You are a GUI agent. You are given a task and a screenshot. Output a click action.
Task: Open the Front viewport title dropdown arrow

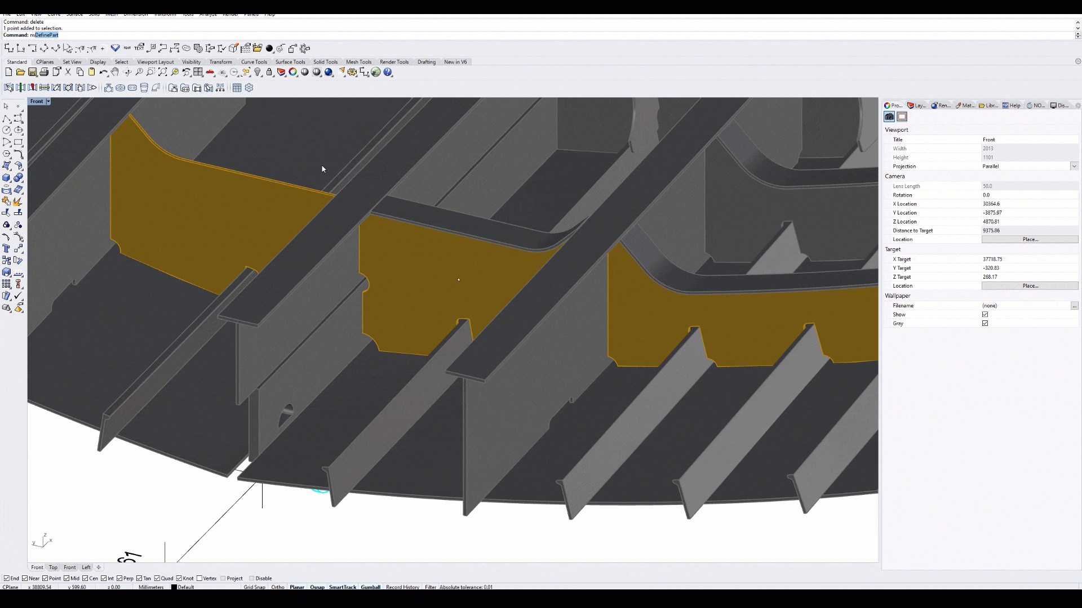point(48,101)
